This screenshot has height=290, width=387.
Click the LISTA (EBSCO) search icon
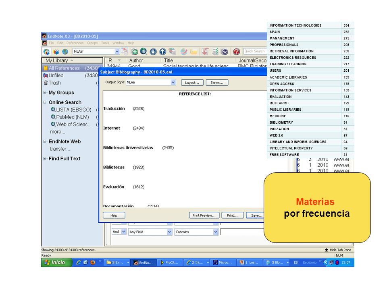53,109
